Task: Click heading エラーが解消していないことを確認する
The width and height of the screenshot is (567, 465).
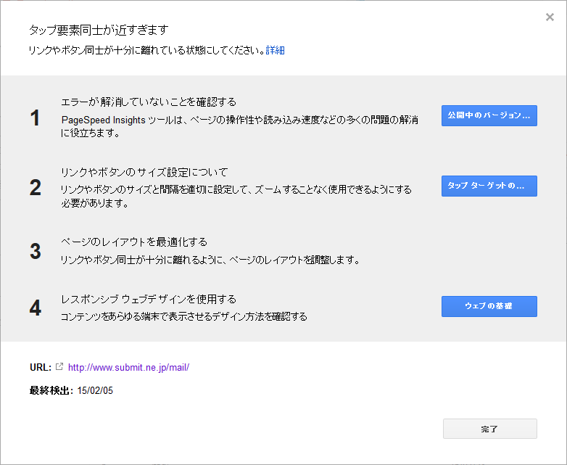Action: (149, 102)
